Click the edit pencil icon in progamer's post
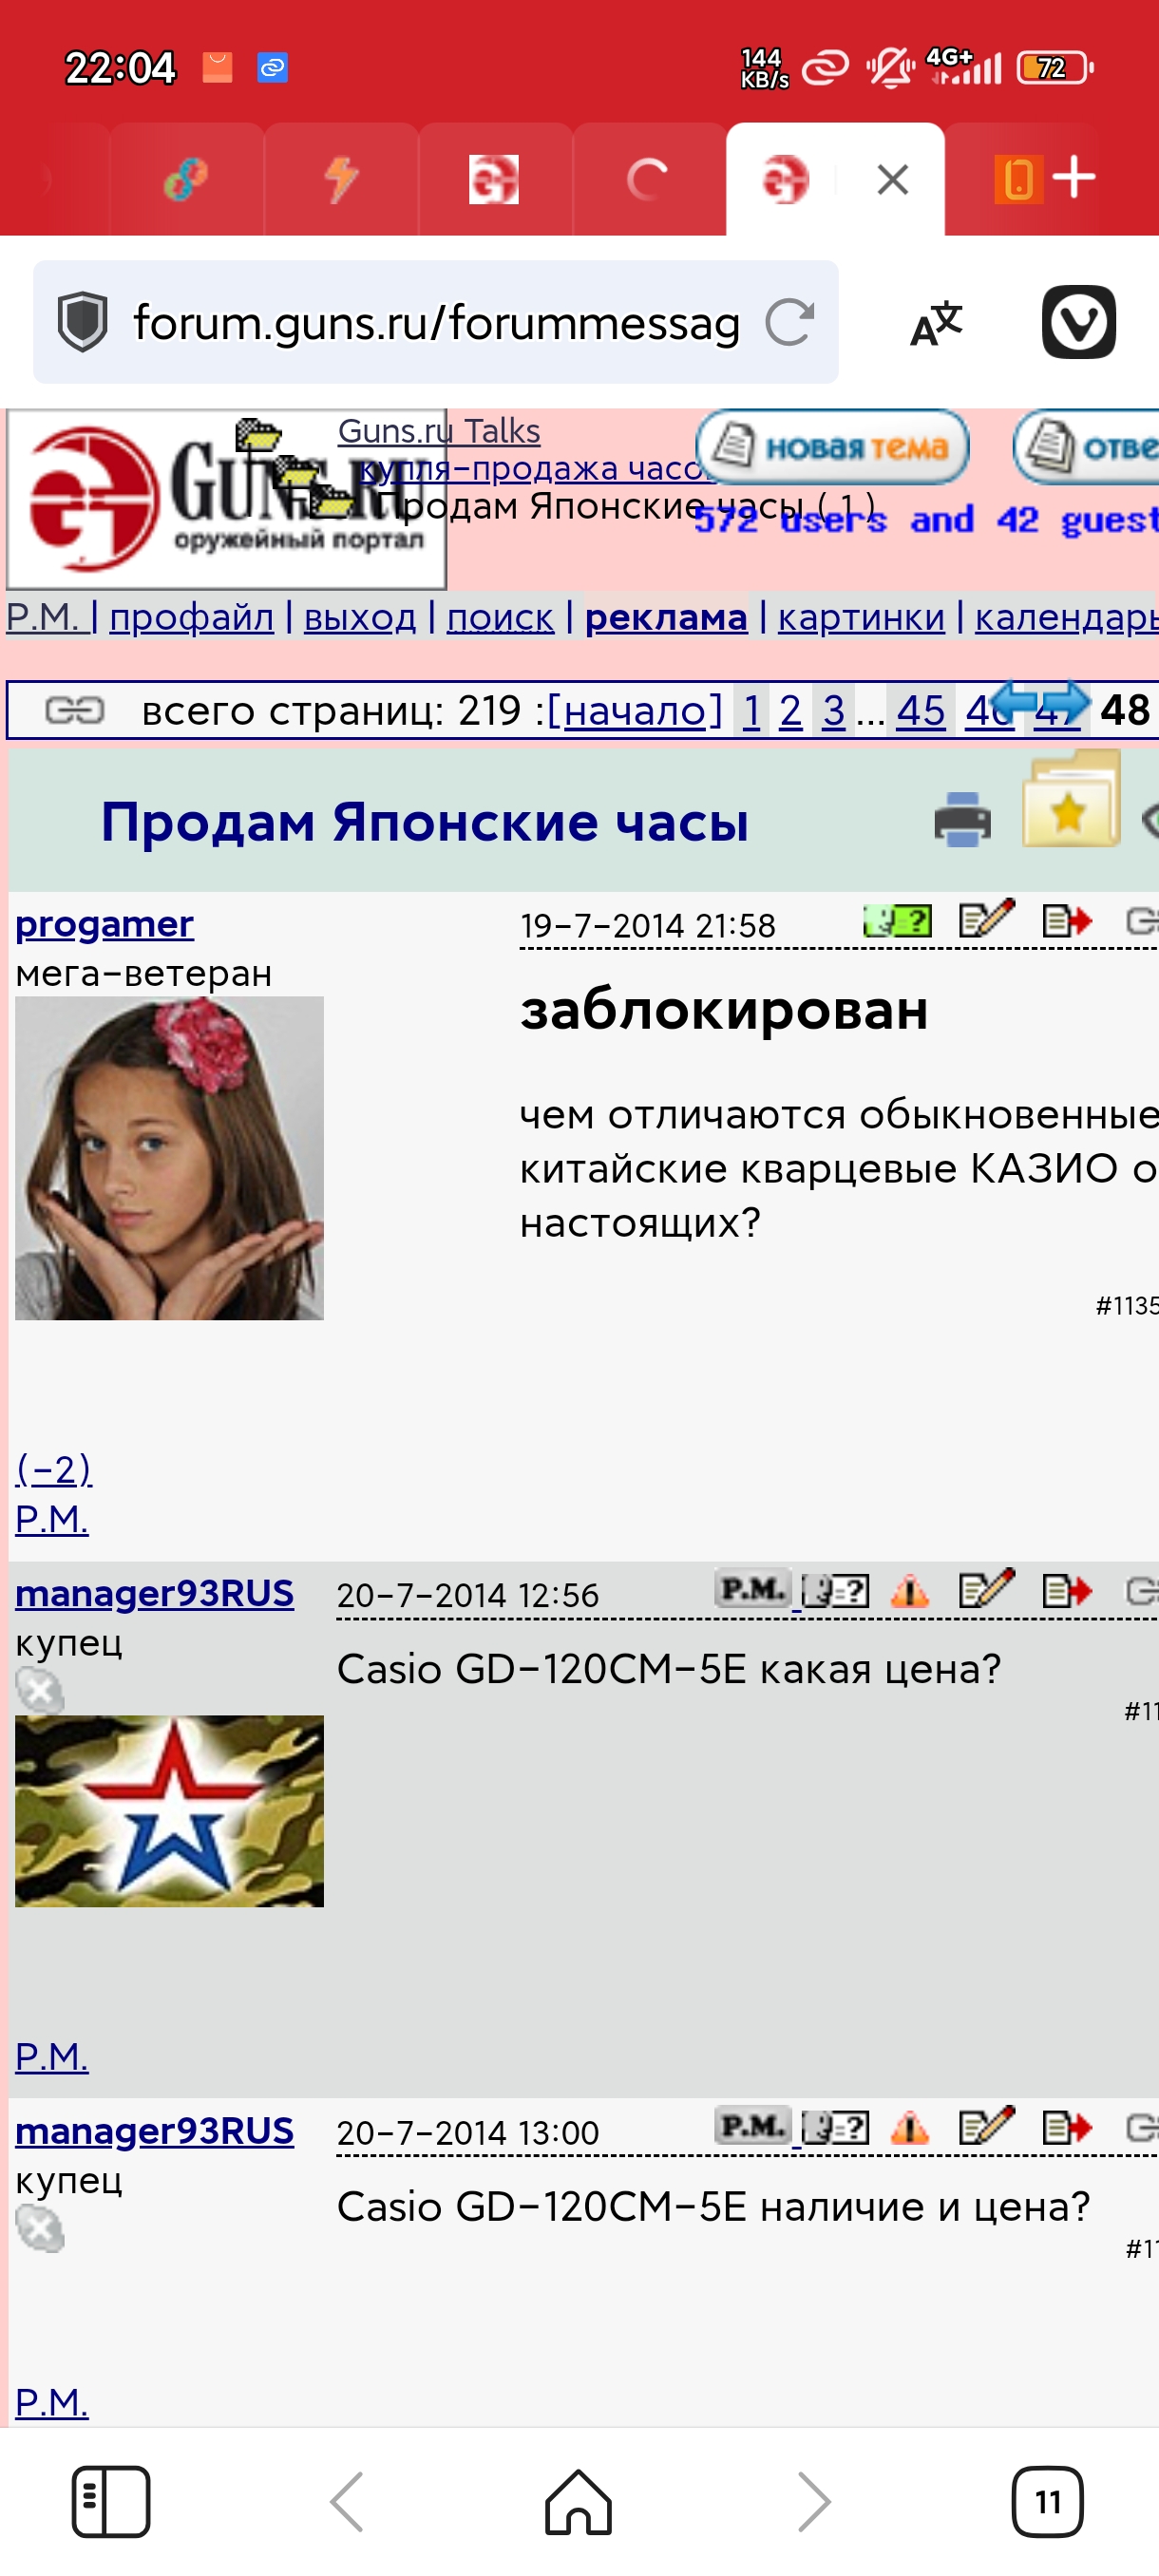This screenshot has height=2576, width=1159. tap(985, 918)
